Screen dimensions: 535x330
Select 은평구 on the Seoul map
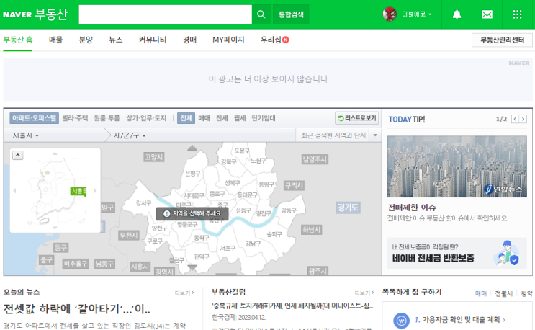(193, 174)
